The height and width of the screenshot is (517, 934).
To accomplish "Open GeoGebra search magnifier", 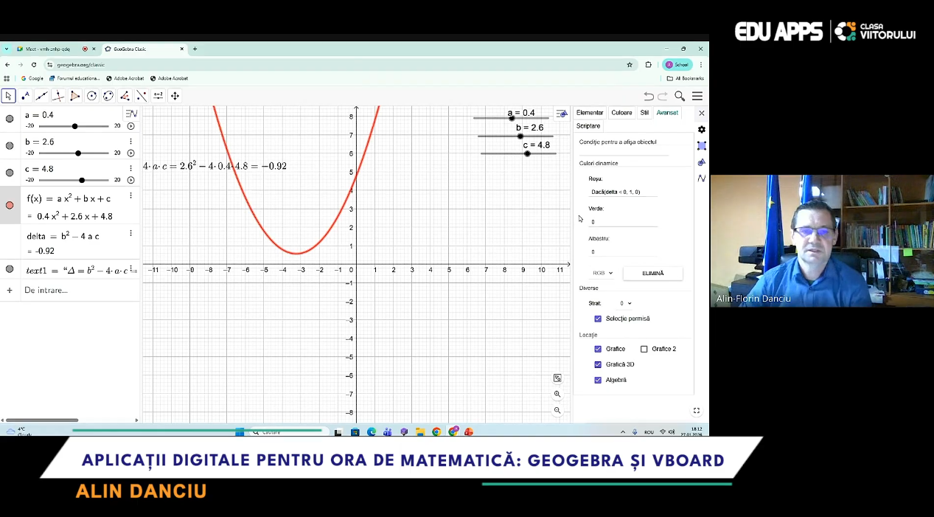I will (680, 96).
